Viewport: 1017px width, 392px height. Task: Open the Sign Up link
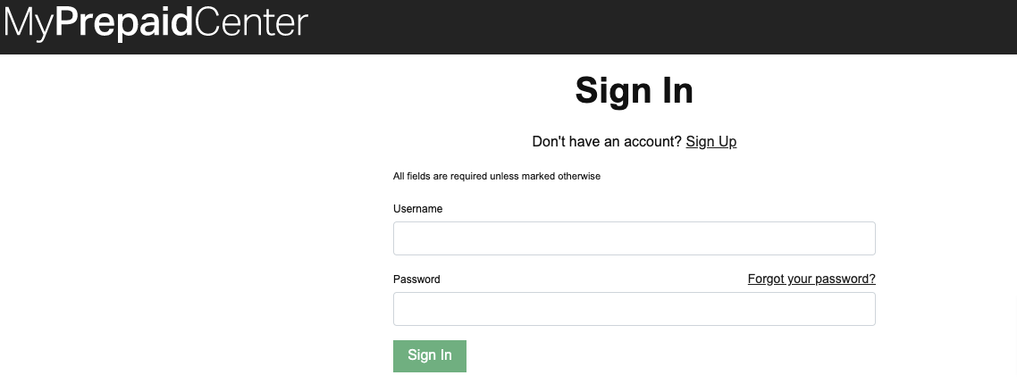(710, 141)
